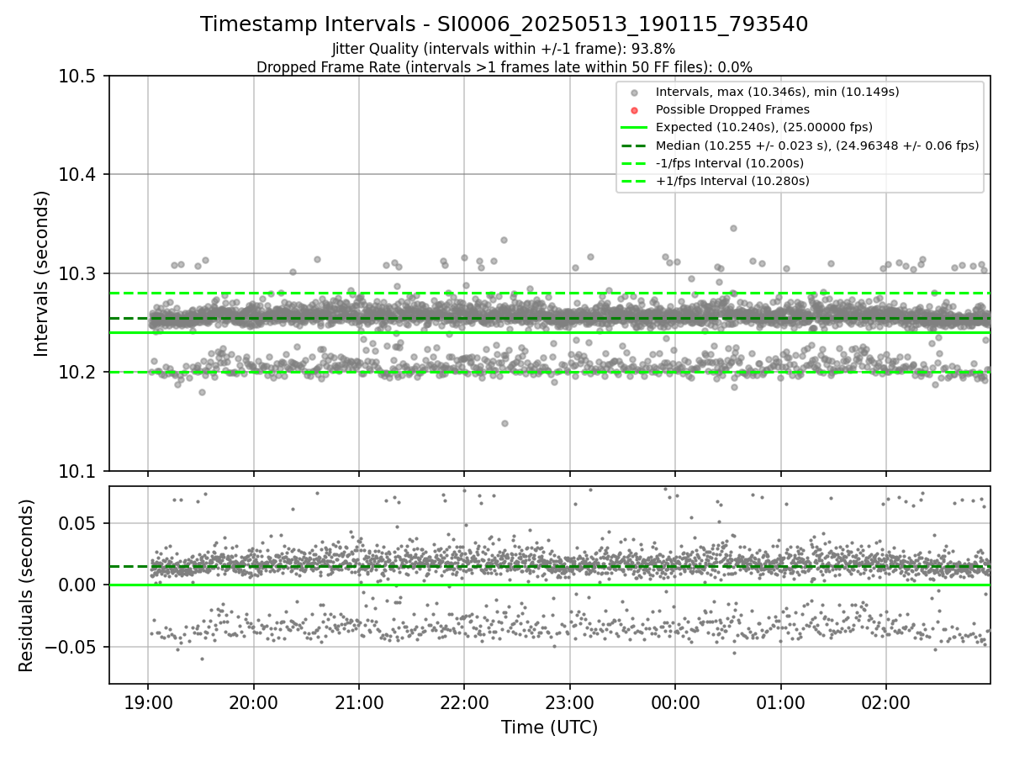1009x757 pixels.
Task: Click the '00:00' time tick label
Action: coord(675,702)
